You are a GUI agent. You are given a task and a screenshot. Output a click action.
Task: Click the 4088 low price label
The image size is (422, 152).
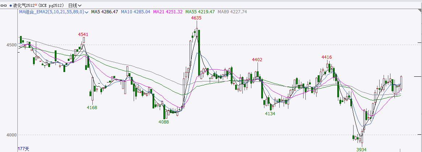(x=164, y=122)
